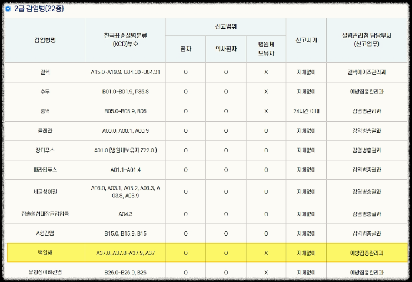The height and width of the screenshot is (282, 412).
Task: Select the disease name 장티푸스
Action: 45,150
